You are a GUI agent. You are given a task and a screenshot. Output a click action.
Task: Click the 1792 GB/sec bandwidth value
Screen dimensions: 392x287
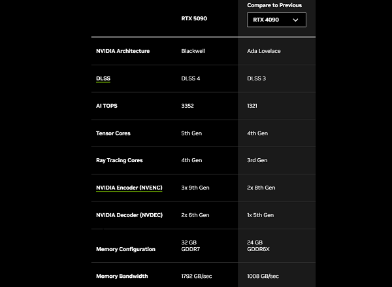tap(197, 277)
